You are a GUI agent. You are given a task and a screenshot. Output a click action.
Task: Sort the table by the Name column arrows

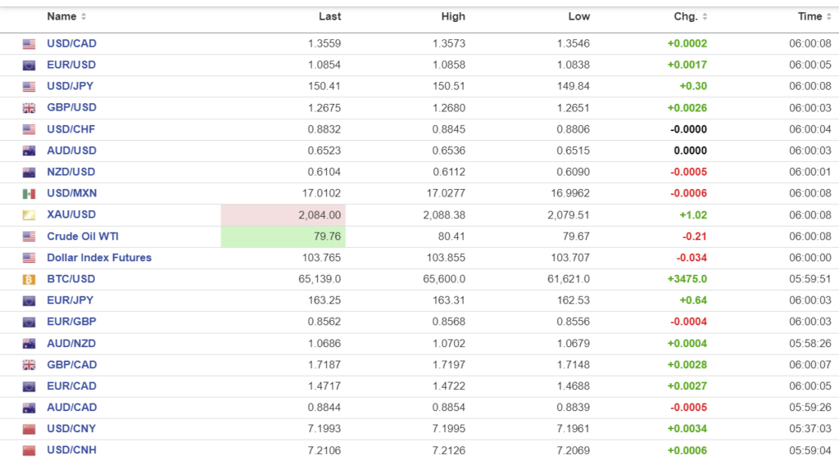[84, 17]
